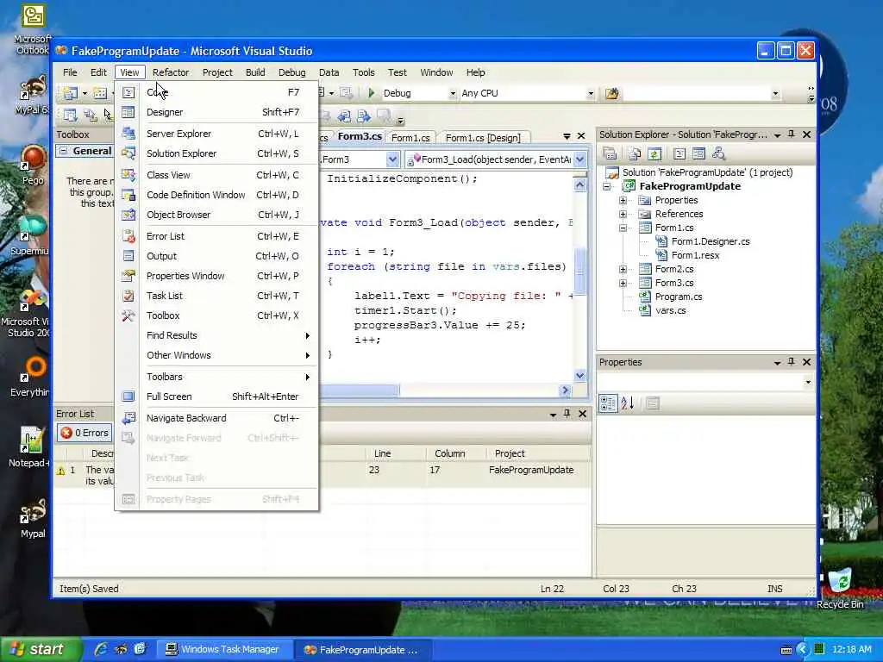The image size is (883, 662).
Task: Choose Code Definition Window entry
Action: pos(216,195)
